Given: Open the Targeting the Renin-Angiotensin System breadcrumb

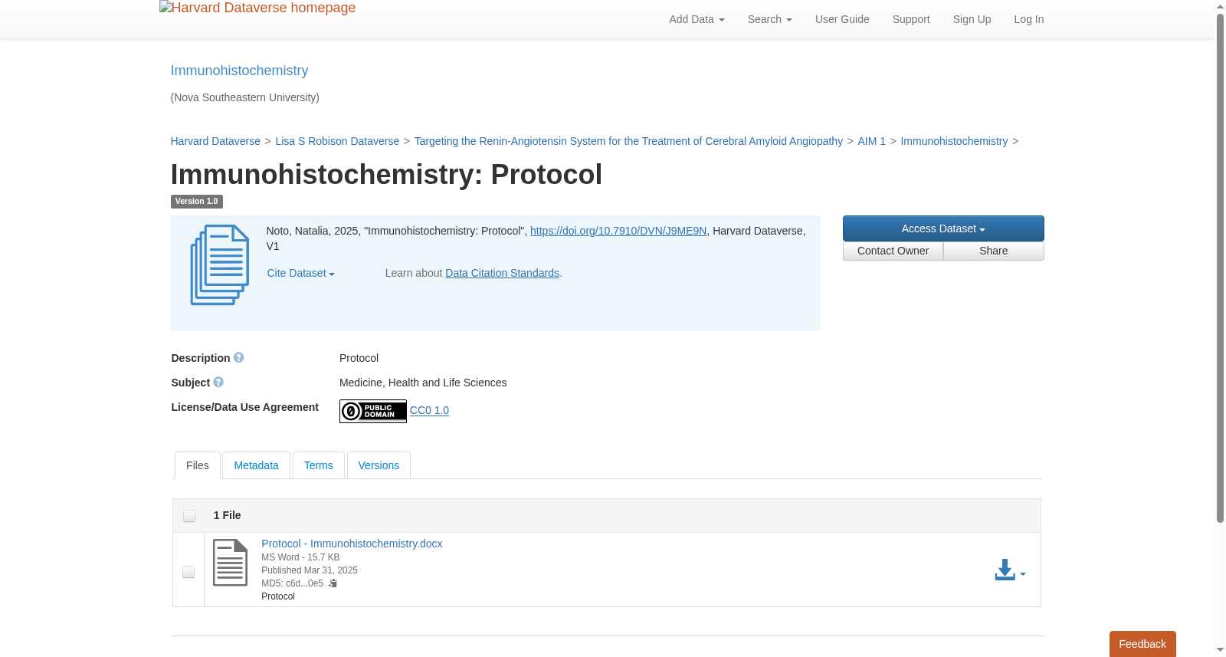Looking at the screenshot, I should coord(628,141).
